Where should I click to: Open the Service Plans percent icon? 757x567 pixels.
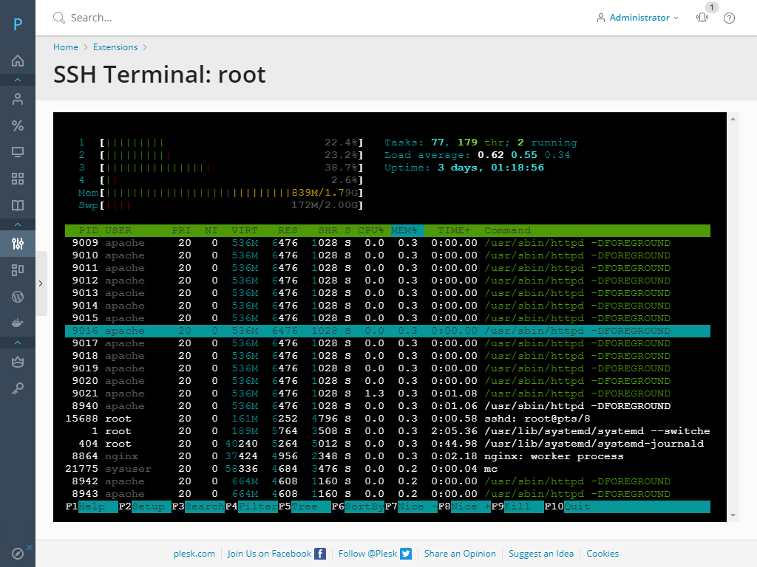tap(18, 126)
